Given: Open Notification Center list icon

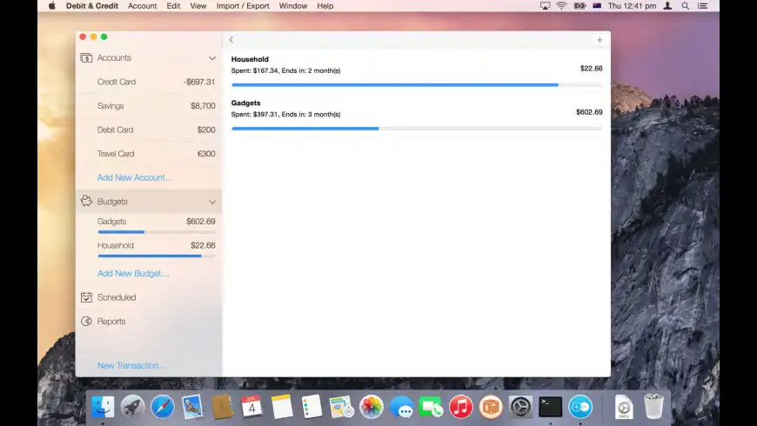Looking at the screenshot, I should [x=702, y=6].
